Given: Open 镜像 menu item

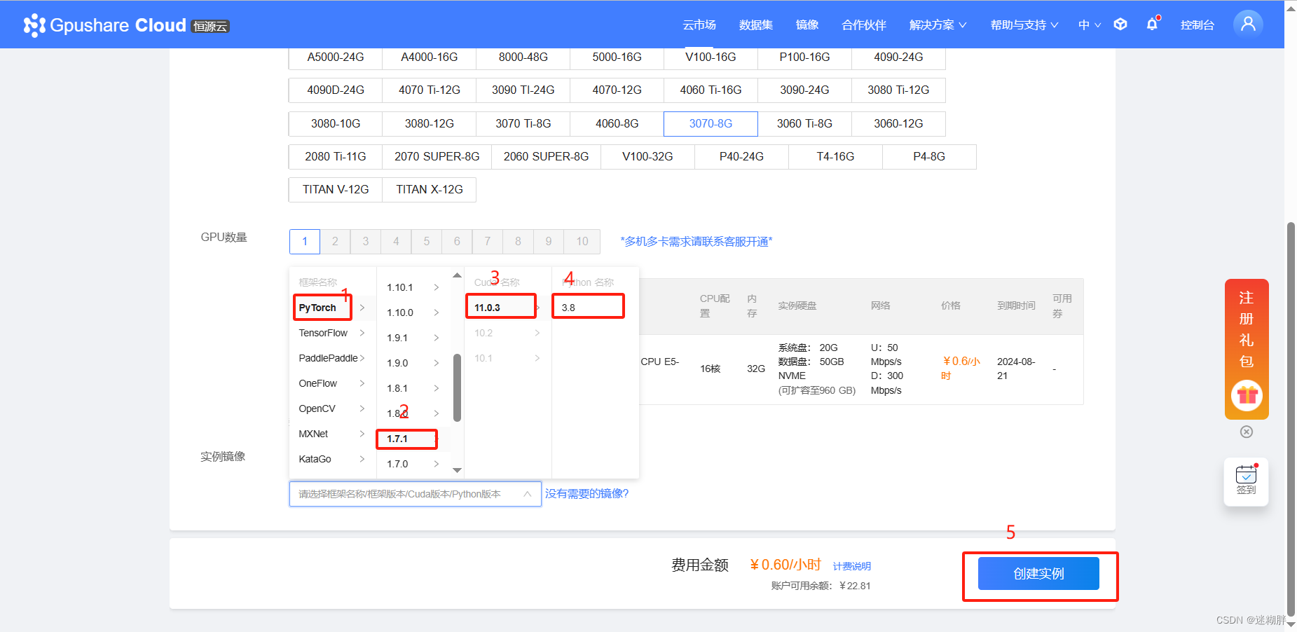Looking at the screenshot, I should 807,25.
